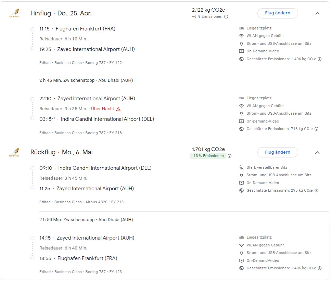Image resolution: width=331 pixels, height=281 pixels.
Task: Click info icon for EY 122 emissions estimate
Action: pyautogui.click(x=320, y=59)
